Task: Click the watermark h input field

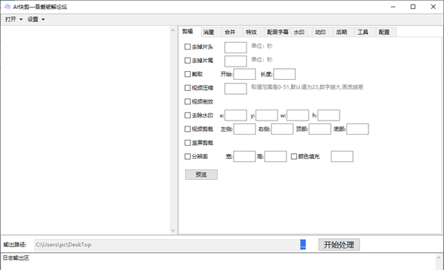Action: point(329,115)
